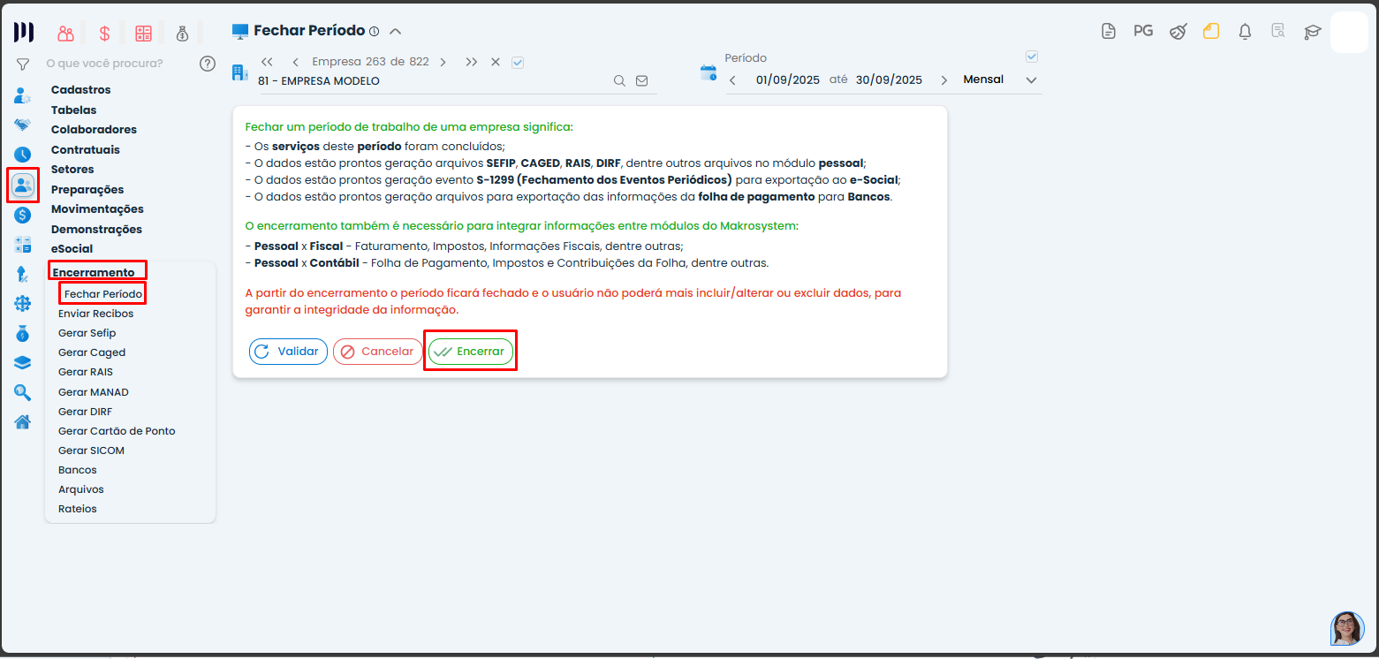Click the Encerrar button
The width and height of the screenshot is (1379, 659).
click(471, 352)
